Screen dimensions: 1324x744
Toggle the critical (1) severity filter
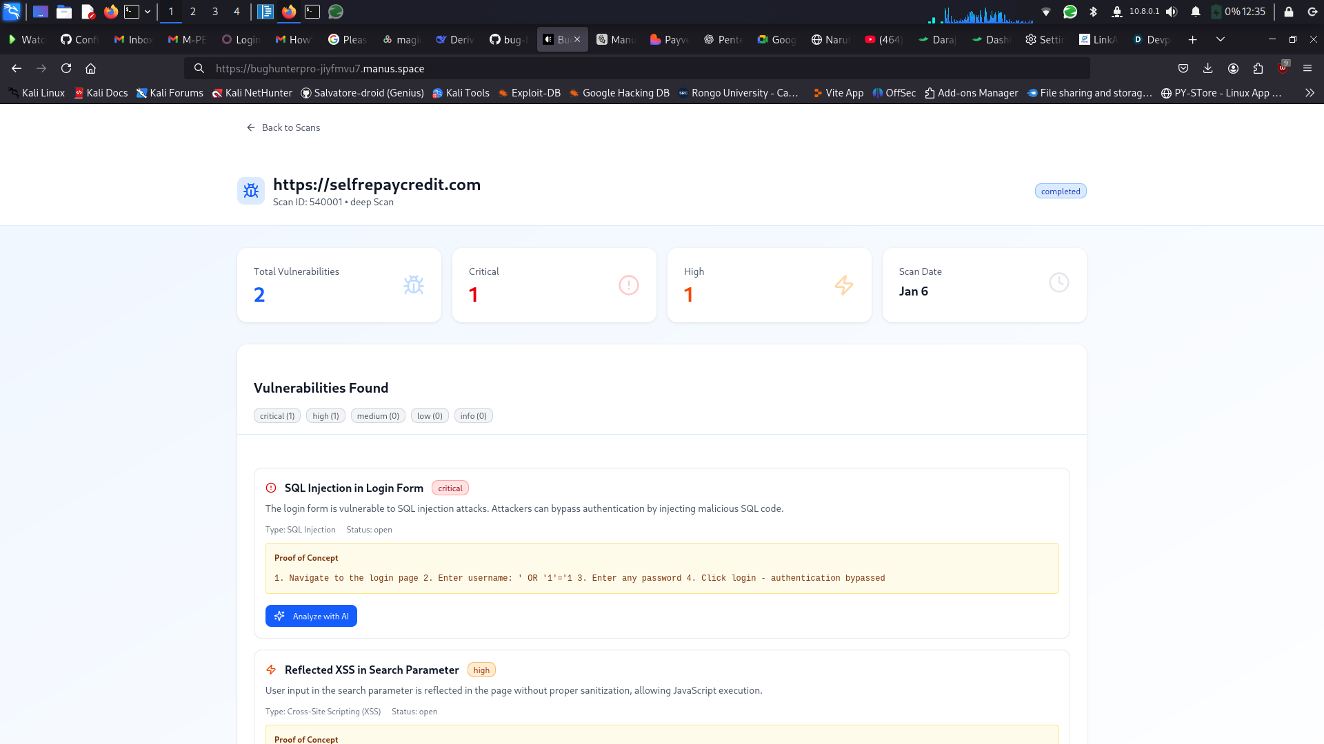tap(277, 416)
